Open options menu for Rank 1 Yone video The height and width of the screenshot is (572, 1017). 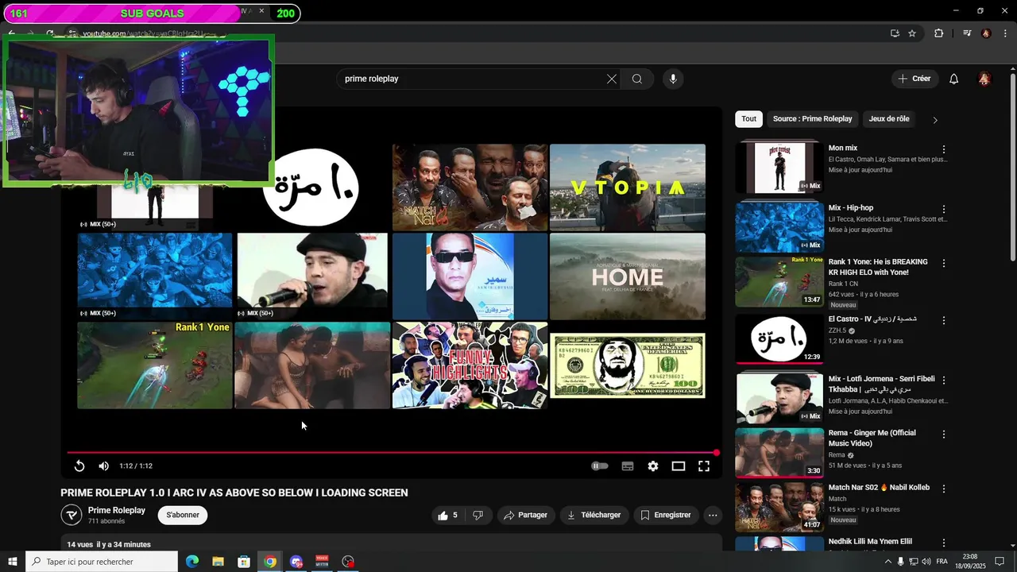[944, 263]
